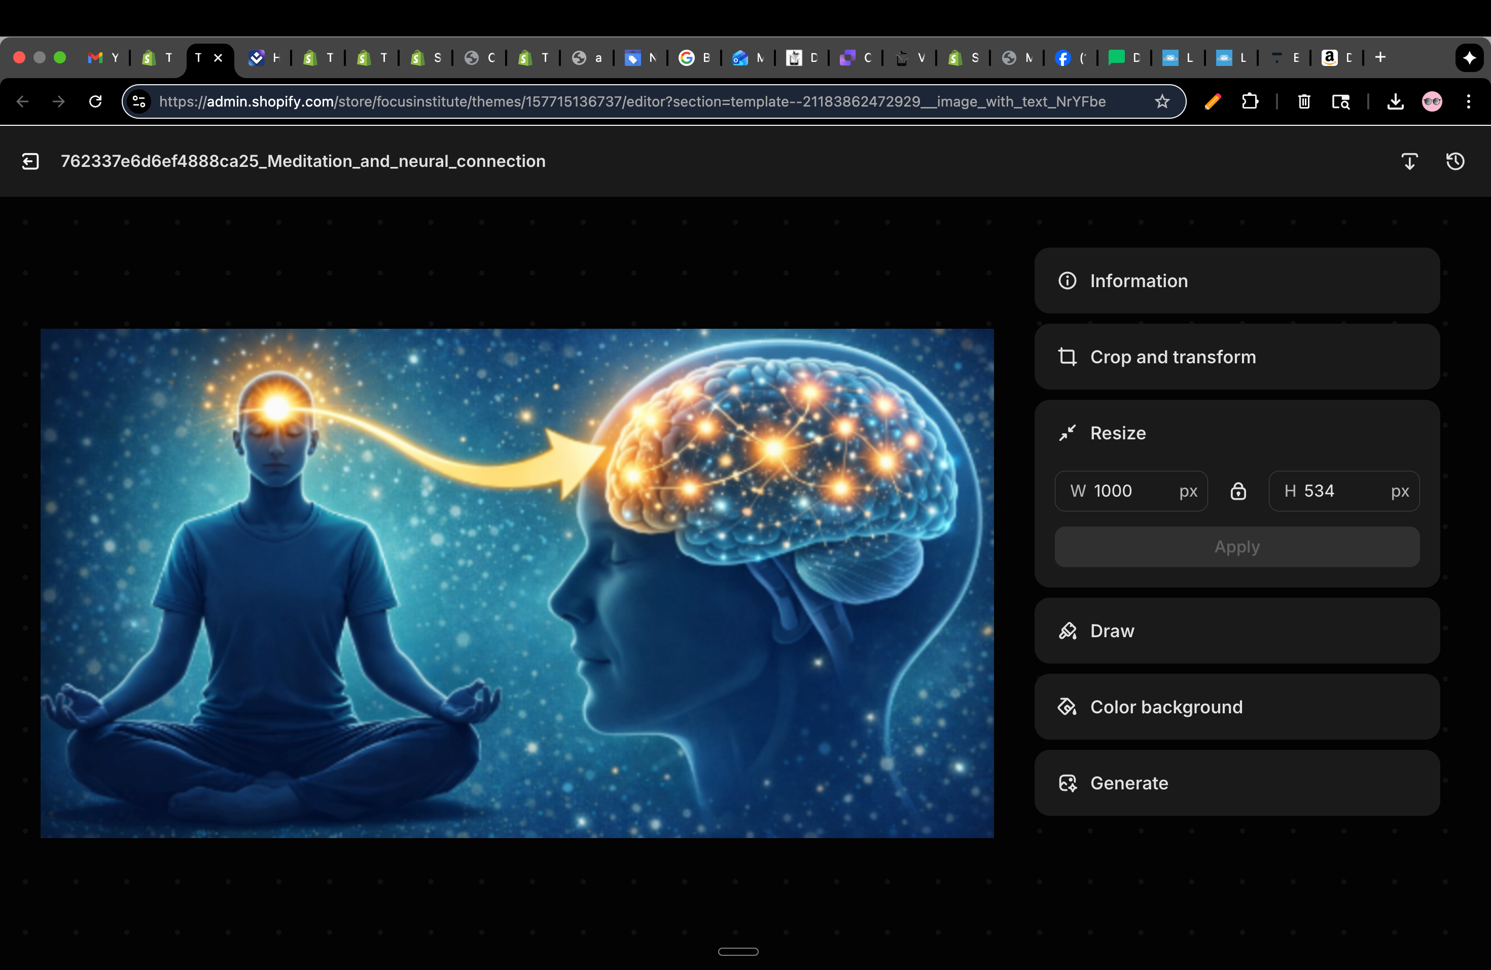The width and height of the screenshot is (1491, 970).
Task: Click the bottom drawer handle bar
Action: (x=738, y=951)
